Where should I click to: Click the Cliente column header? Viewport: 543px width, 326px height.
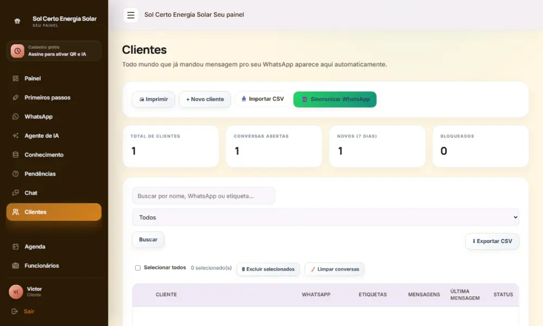coord(166,294)
